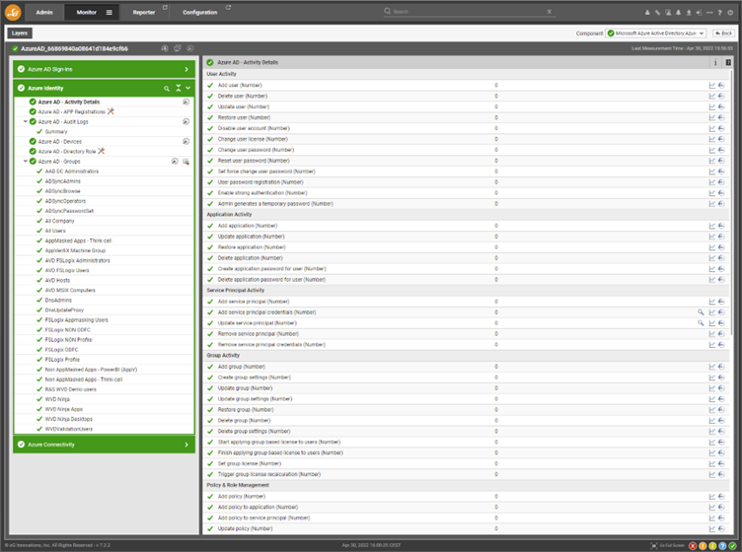
Task: Click the eG Innovations logo icon
Action: [13, 12]
